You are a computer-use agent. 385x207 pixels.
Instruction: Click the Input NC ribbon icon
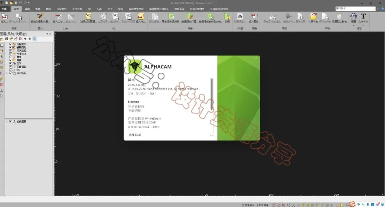[141, 17]
